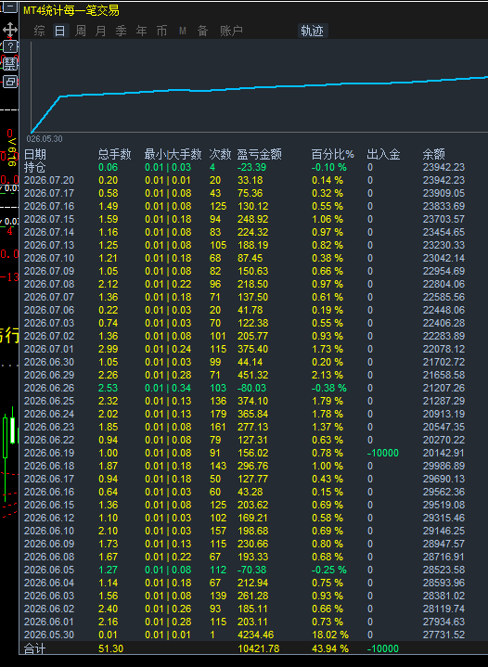This screenshot has height=667, width=488.
Task: Click the minus collapse icon at top-left
Action: pos(11,6)
